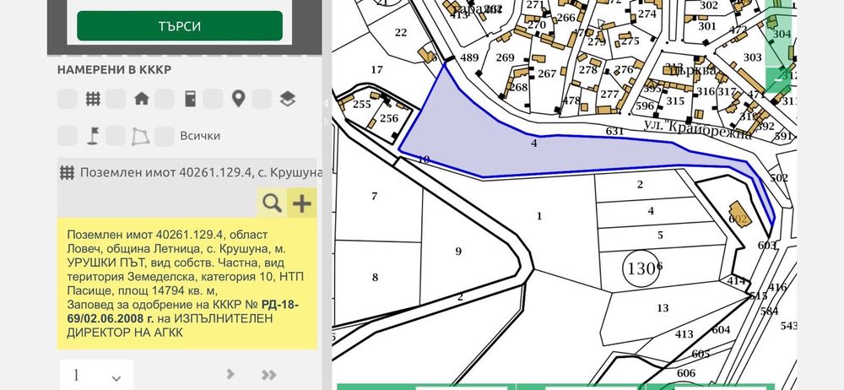Tick the checkbox beside the polygon outline icon
Image resolution: width=844 pixels, height=390 pixels.
(116, 136)
